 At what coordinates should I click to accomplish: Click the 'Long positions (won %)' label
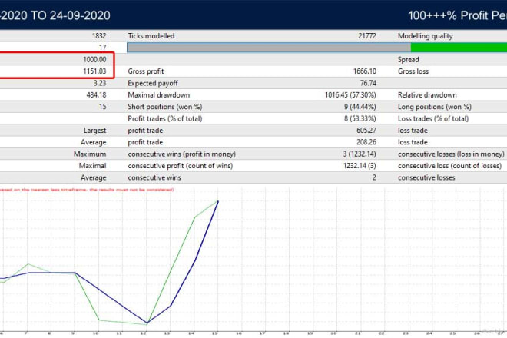[x=435, y=107]
